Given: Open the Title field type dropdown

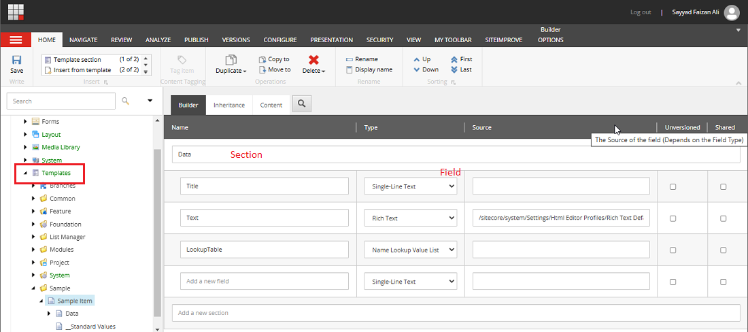Looking at the screenshot, I should 410,186.
